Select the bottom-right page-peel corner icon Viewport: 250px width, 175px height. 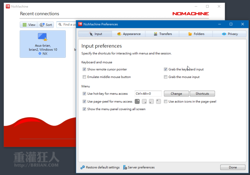144,102
